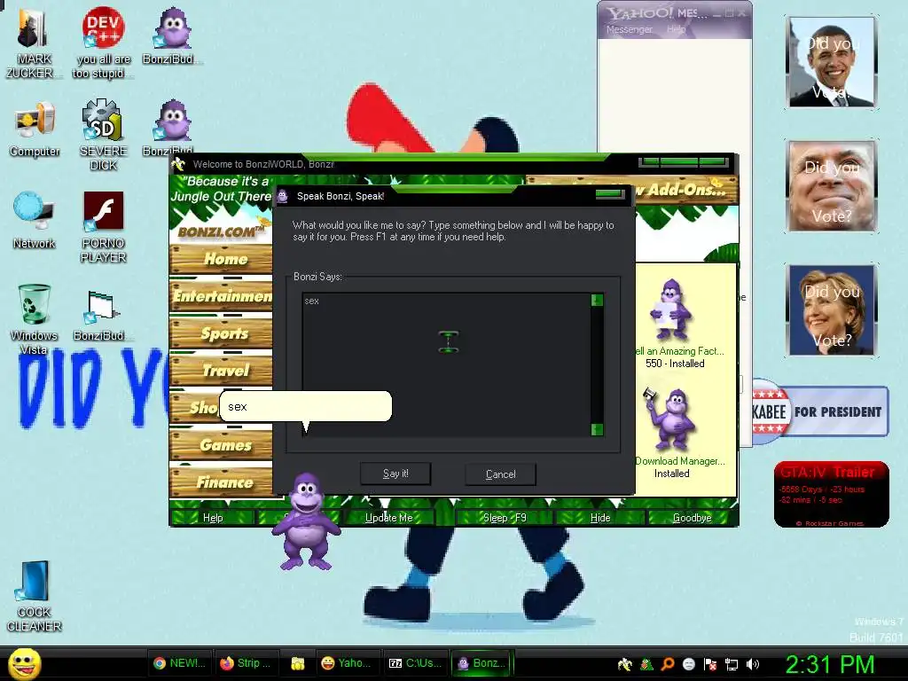The height and width of the screenshot is (681, 908).
Task: Open Travel in BonziWORLD sidebar
Action: [221, 370]
